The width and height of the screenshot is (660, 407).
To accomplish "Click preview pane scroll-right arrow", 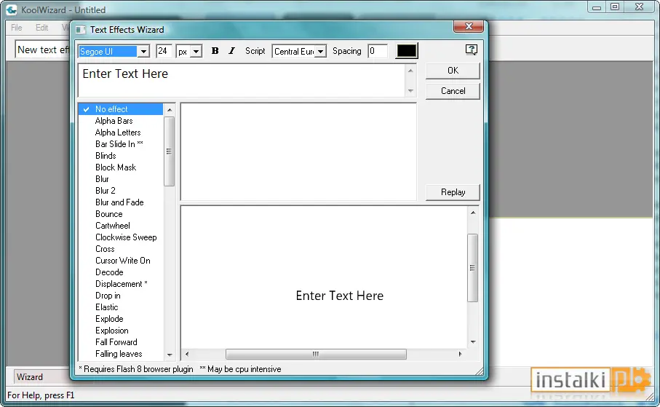I will pyautogui.click(x=460, y=354).
